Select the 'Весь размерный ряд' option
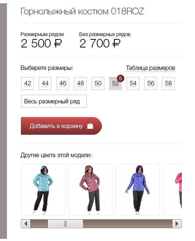Viewport: 195px width, 241px height. tap(54, 101)
